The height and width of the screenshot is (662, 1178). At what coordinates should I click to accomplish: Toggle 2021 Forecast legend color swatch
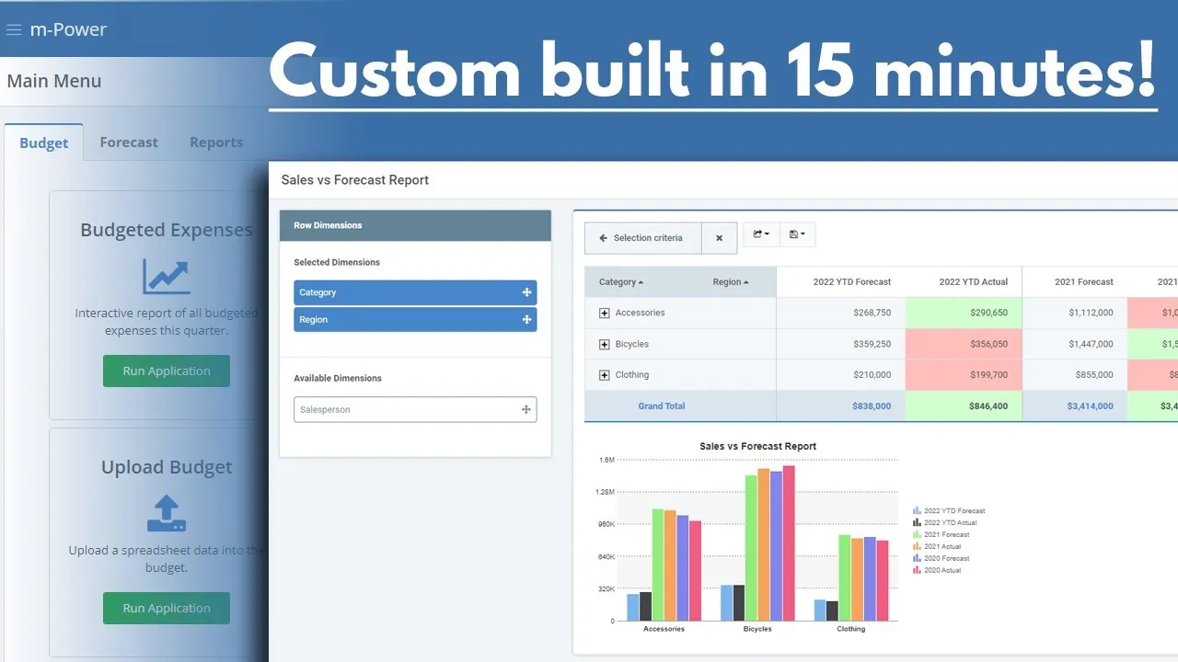tap(917, 535)
